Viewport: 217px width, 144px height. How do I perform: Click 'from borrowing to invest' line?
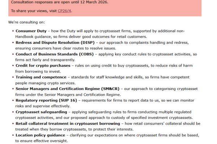coord(41,71)
